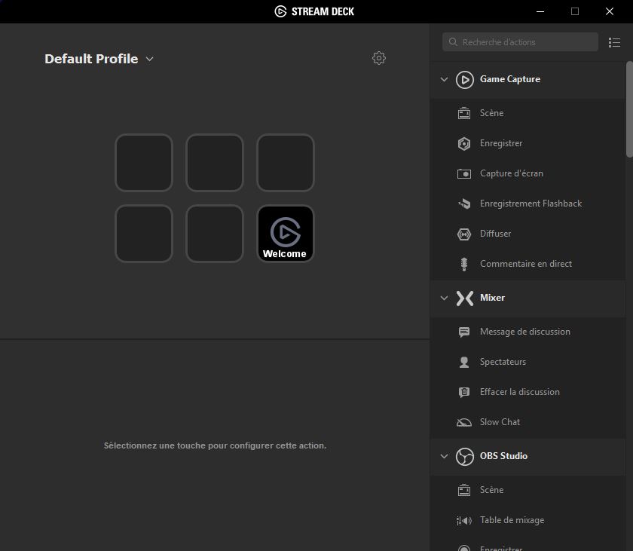633x551 pixels.
Task: Select the empty top-right deck key
Action: pos(286,163)
